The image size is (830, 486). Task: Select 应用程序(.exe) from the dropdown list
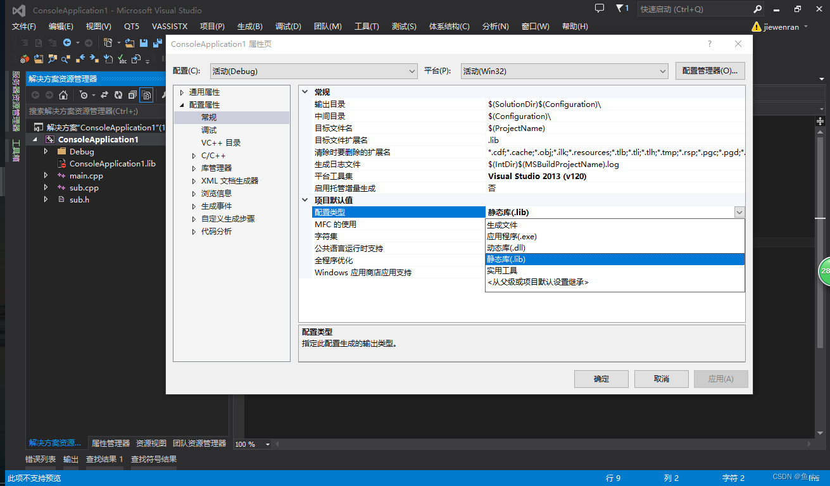click(615, 237)
